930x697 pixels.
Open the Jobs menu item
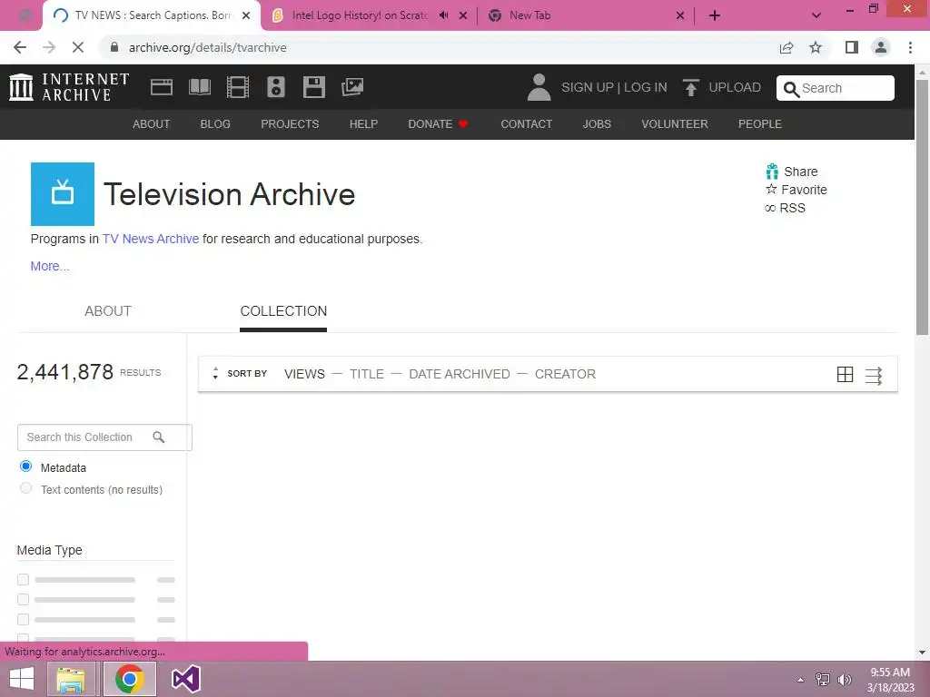[x=597, y=123]
